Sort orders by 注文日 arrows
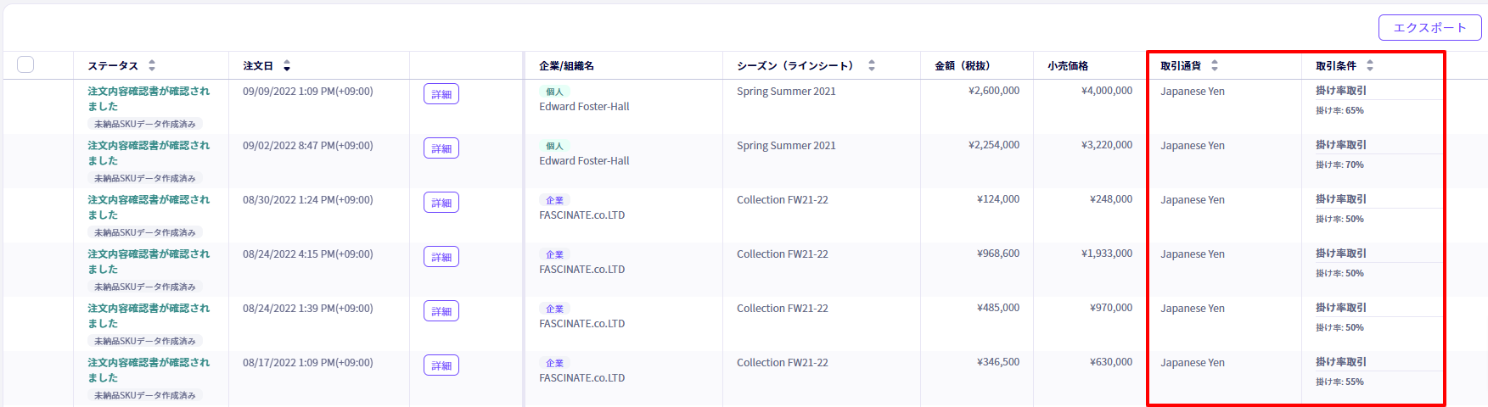 (x=287, y=65)
